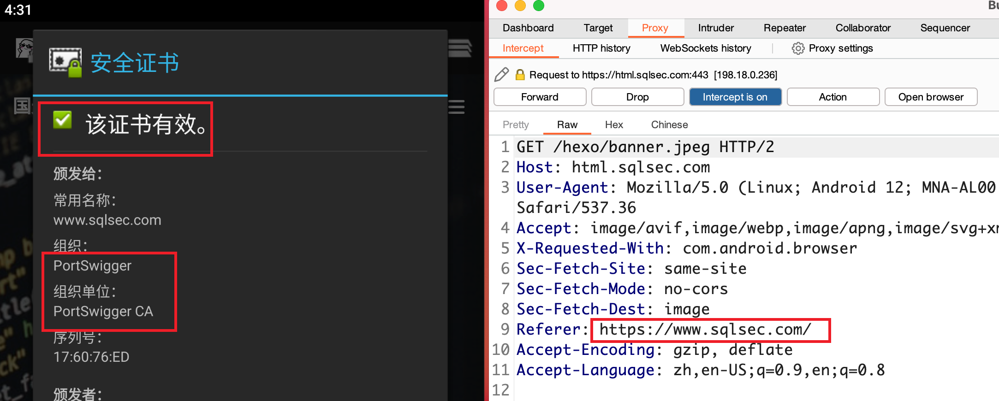Select the Proxy tab
The image size is (999, 401).
pos(655,28)
